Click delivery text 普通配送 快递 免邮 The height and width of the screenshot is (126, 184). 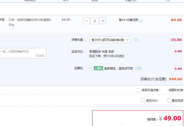coord(102,52)
